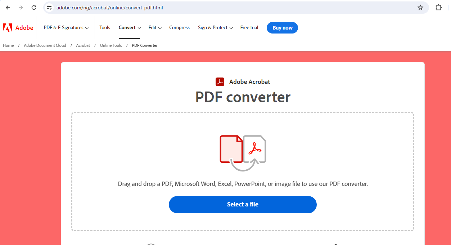Reload the page with refresh icon
The image size is (451, 245).
[34, 8]
